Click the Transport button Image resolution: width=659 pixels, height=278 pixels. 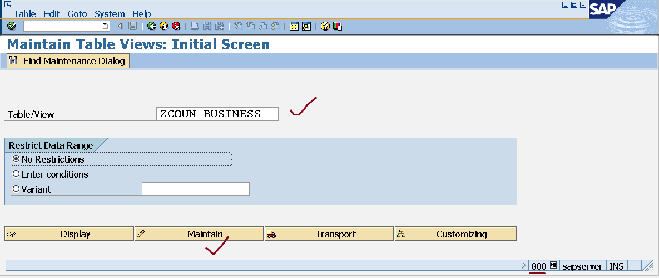tap(329, 234)
